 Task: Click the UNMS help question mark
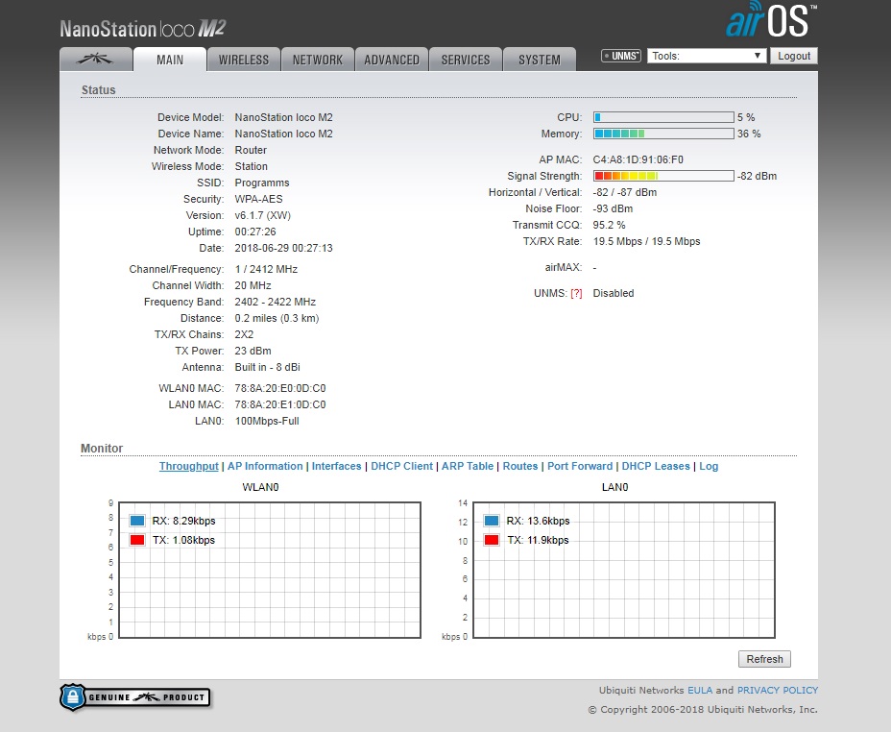point(576,293)
